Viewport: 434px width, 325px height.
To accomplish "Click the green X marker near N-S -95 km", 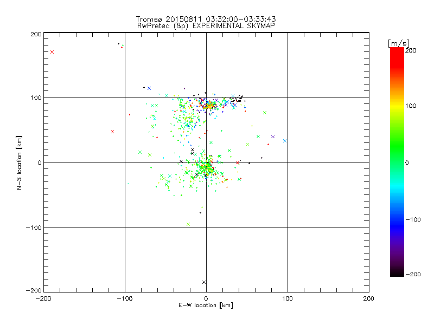I will click(188, 224).
